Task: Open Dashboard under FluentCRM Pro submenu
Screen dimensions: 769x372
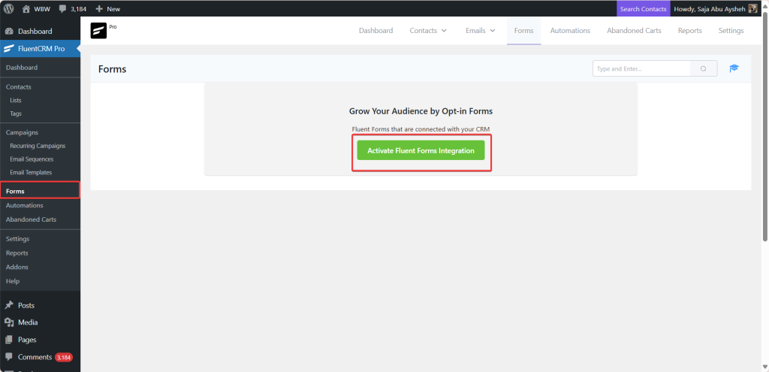Action: click(22, 68)
